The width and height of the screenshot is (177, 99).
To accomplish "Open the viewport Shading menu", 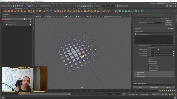I will coord(41,15).
